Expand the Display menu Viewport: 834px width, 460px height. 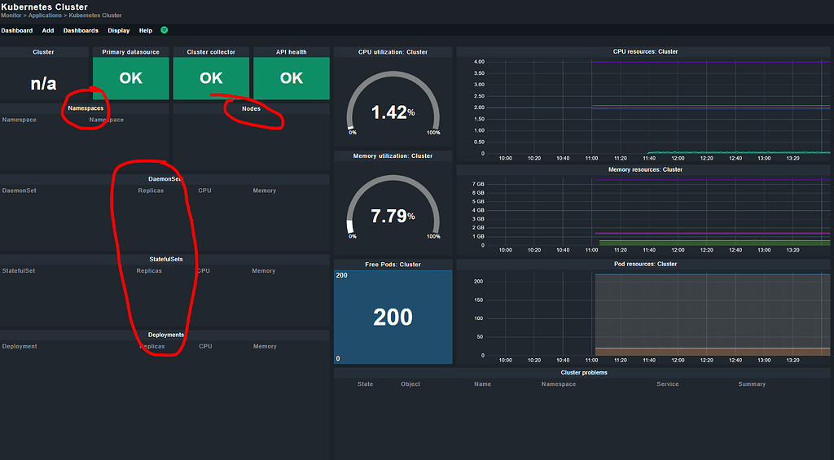119,31
